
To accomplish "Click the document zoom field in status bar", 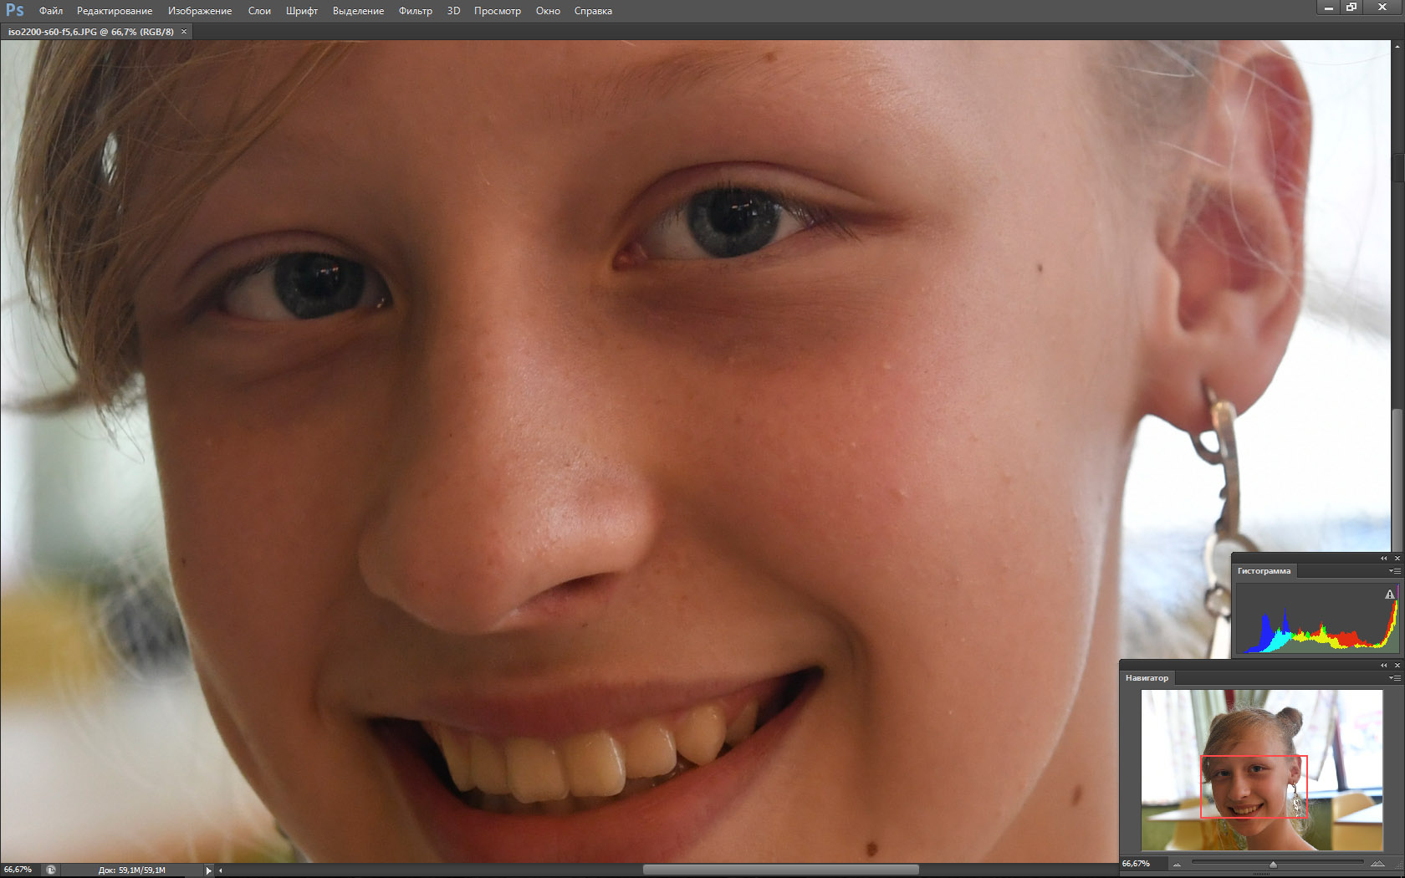I will pyautogui.click(x=18, y=870).
